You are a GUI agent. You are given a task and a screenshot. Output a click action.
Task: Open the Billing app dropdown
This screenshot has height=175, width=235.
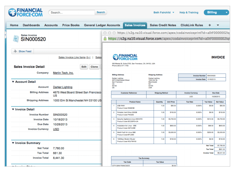[x=216, y=12]
